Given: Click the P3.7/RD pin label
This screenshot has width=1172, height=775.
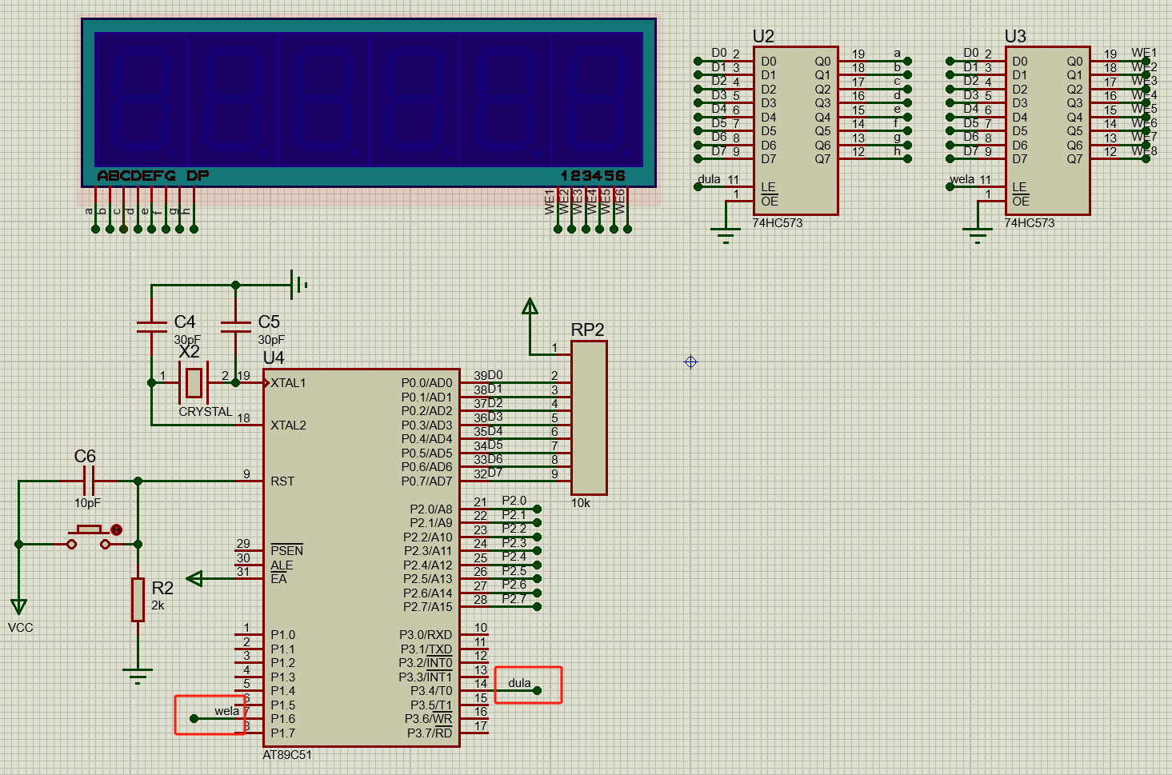Looking at the screenshot, I should point(430,733).
